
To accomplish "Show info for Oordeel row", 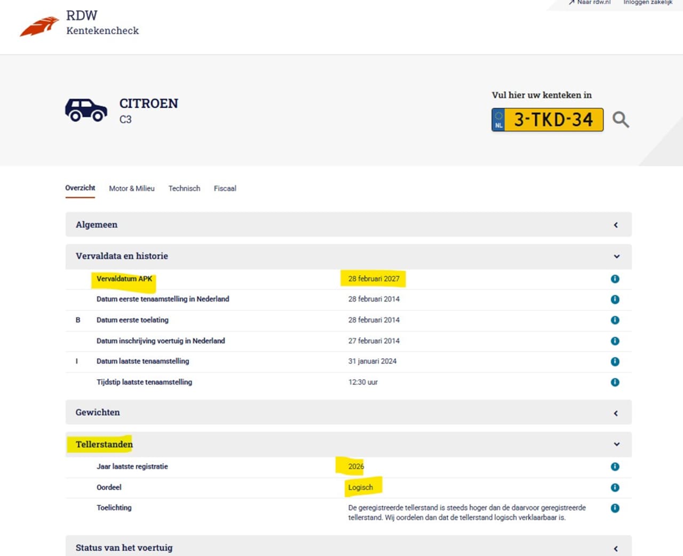I will coord(615,487).
